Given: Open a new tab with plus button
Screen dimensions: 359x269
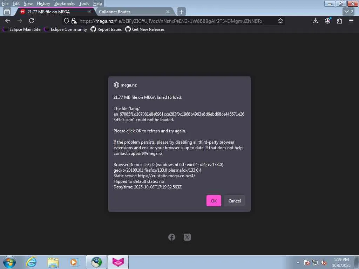Looking at the screenshot, I should (182, 12).
